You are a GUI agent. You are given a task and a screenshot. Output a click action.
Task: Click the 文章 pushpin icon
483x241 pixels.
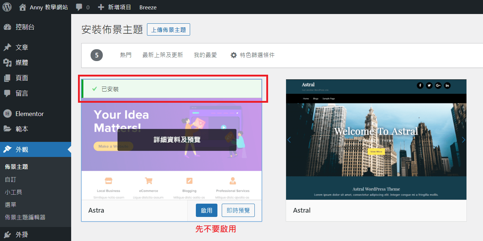point(7,47)
